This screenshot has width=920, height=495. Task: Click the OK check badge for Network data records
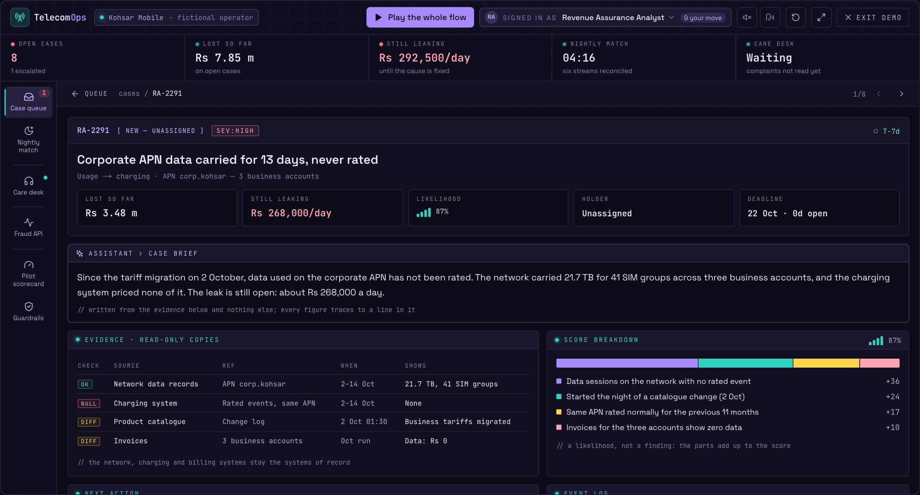pos(85,384)
